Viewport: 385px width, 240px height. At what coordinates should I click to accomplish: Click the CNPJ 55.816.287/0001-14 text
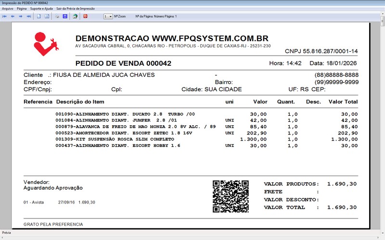321,51
